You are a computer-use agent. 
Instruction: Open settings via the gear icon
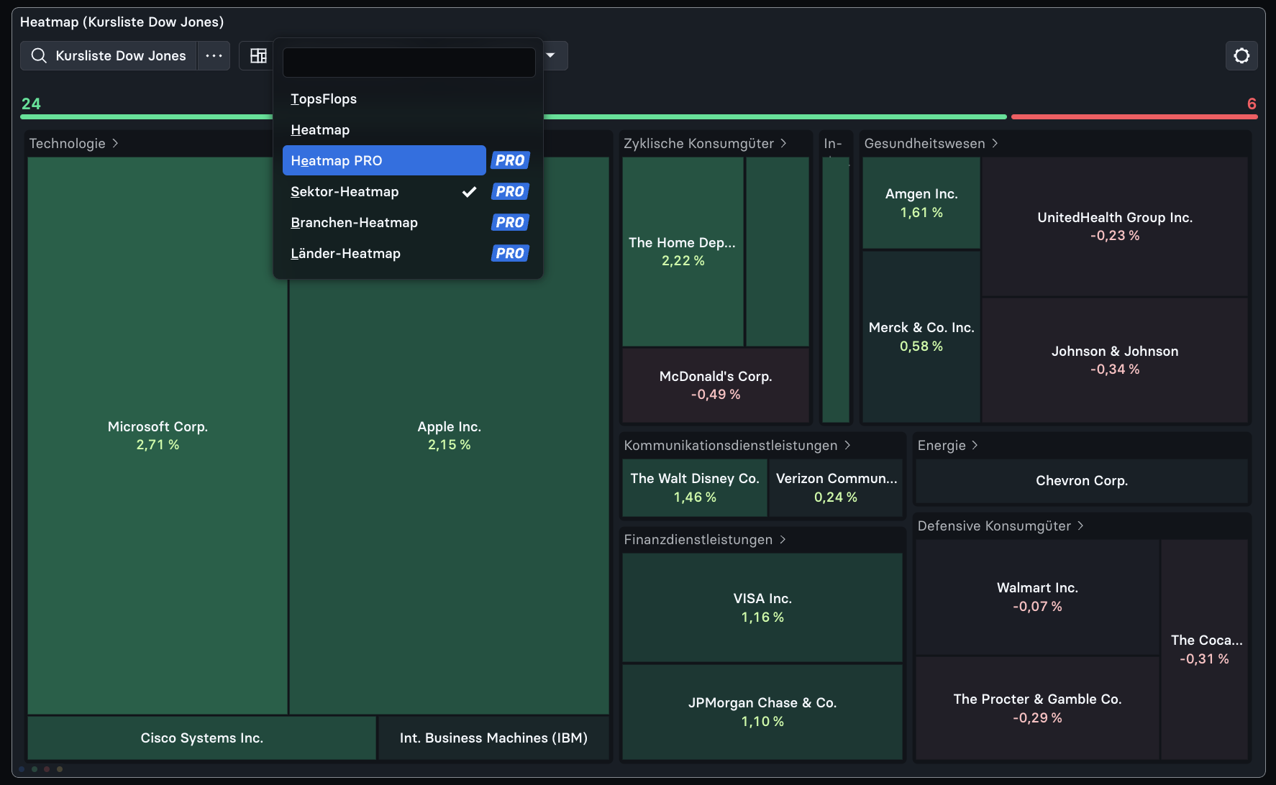(x=1241, y=55)
